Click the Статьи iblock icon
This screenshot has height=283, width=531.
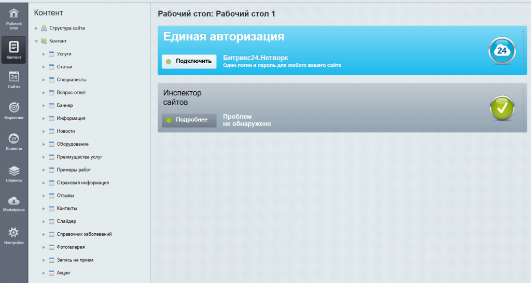click(51, 67)
